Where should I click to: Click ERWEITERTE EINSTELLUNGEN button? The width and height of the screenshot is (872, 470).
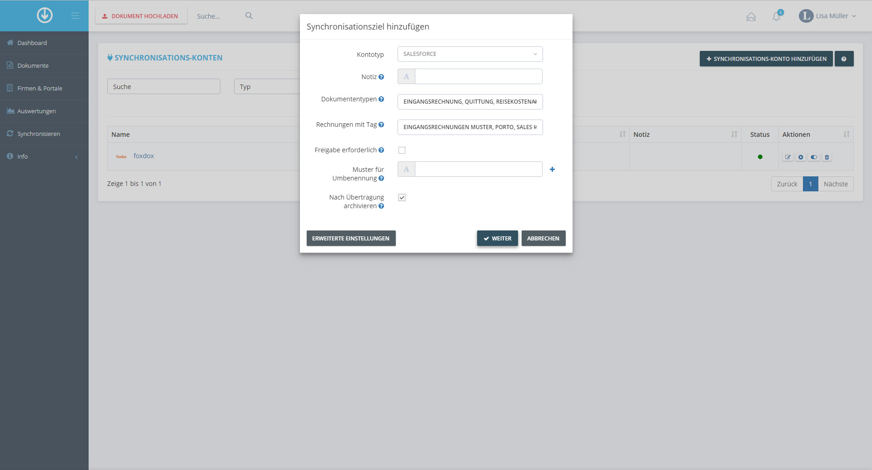tap(351, 238)
